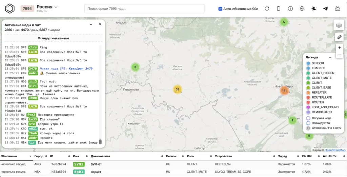Open the Telegram paper plane icon
This screenshot has width=347, height=177.
(326, 8)
